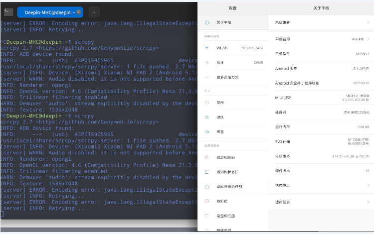
Task: Open 通知和状态栏 settings row
Action: pyautogui.click(x=233, y=172)
